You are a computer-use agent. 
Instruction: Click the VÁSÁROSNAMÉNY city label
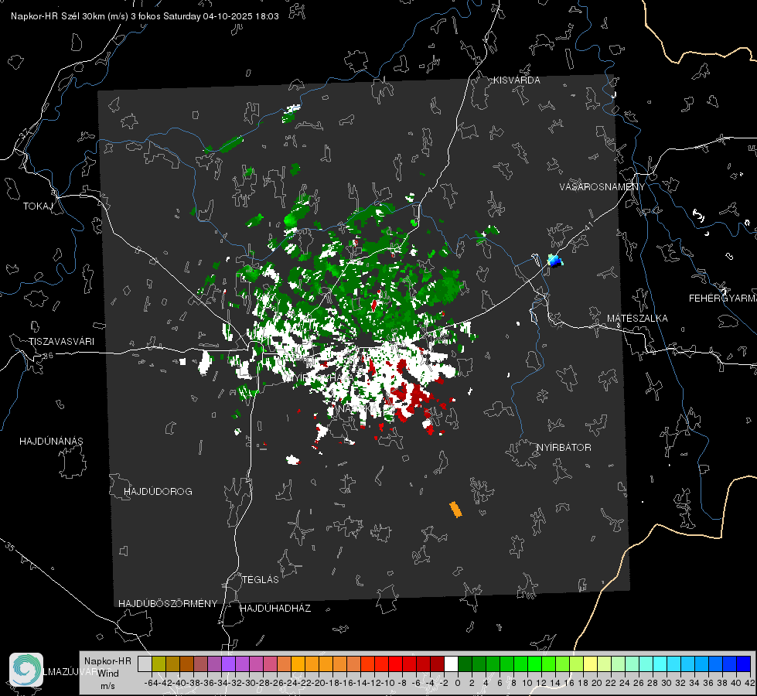pyautogui.click(x=602, y=187)
